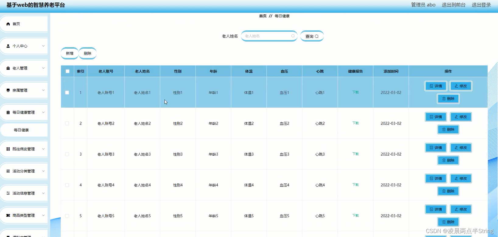Check the checkbox for row 老人账号2
Viewport: 498px width, 237px height.
click(67, 123)
